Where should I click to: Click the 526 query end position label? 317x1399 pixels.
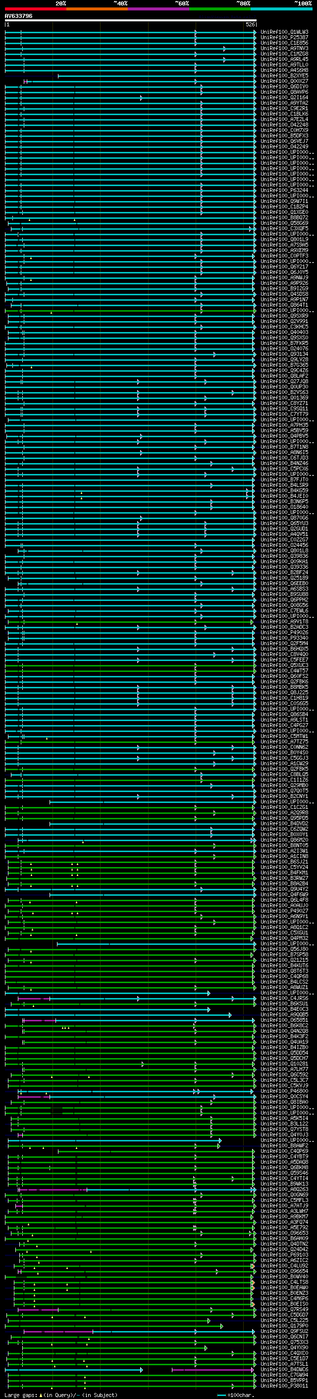[x=250, y=24]
